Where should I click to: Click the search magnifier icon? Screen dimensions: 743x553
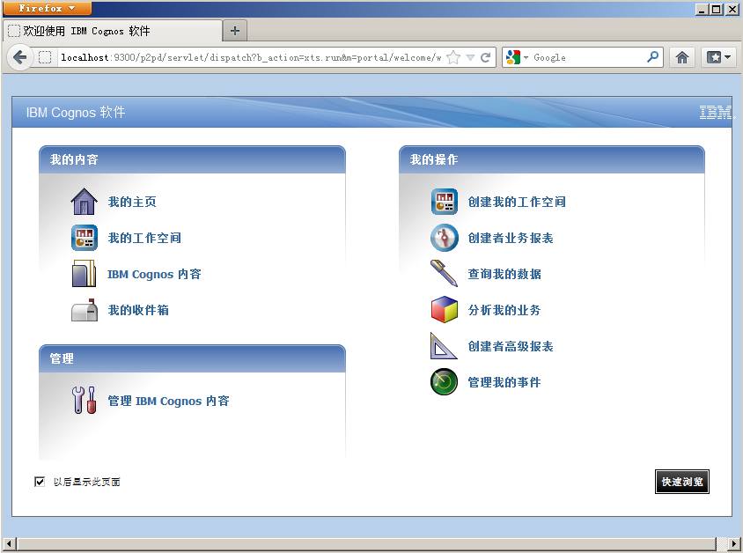(x=652, y=57)
